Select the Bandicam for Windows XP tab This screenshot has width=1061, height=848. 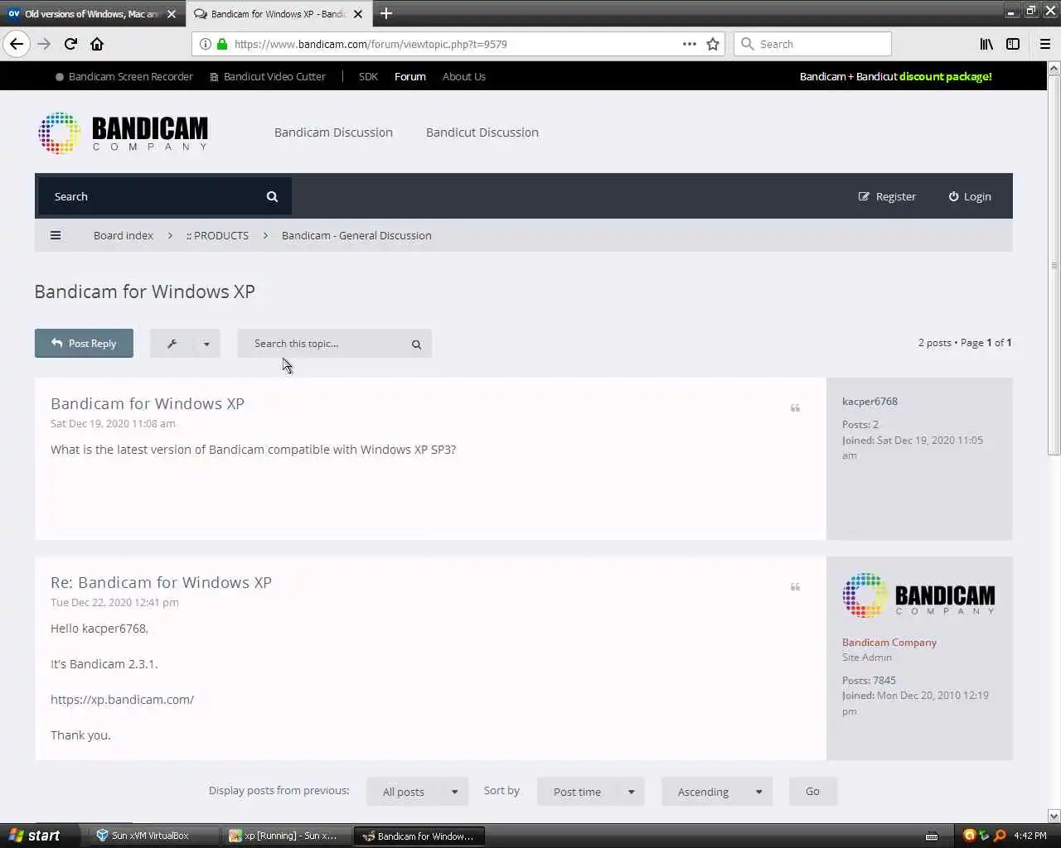point(279,13)
